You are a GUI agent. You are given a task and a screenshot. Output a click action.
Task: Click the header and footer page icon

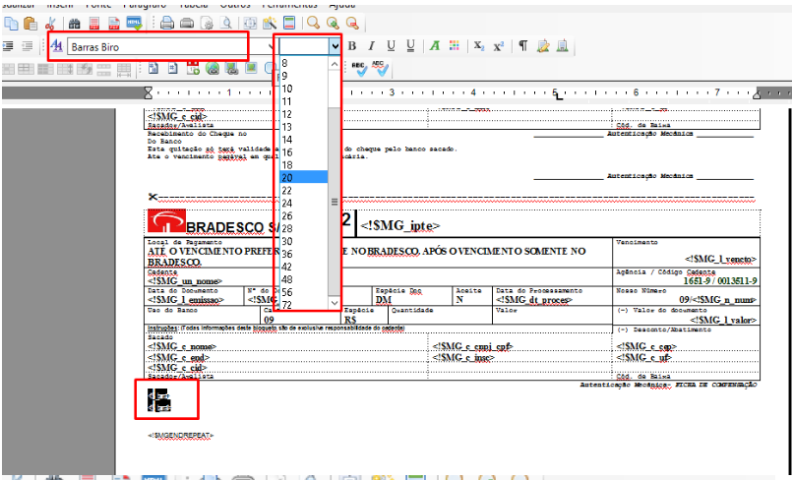point(289,24)
